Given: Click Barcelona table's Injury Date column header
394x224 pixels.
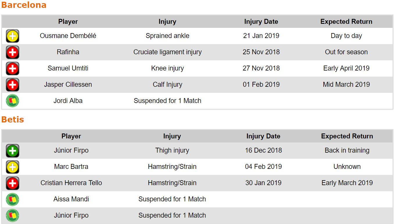Looking at the screenshot, I should click(261, 22).
